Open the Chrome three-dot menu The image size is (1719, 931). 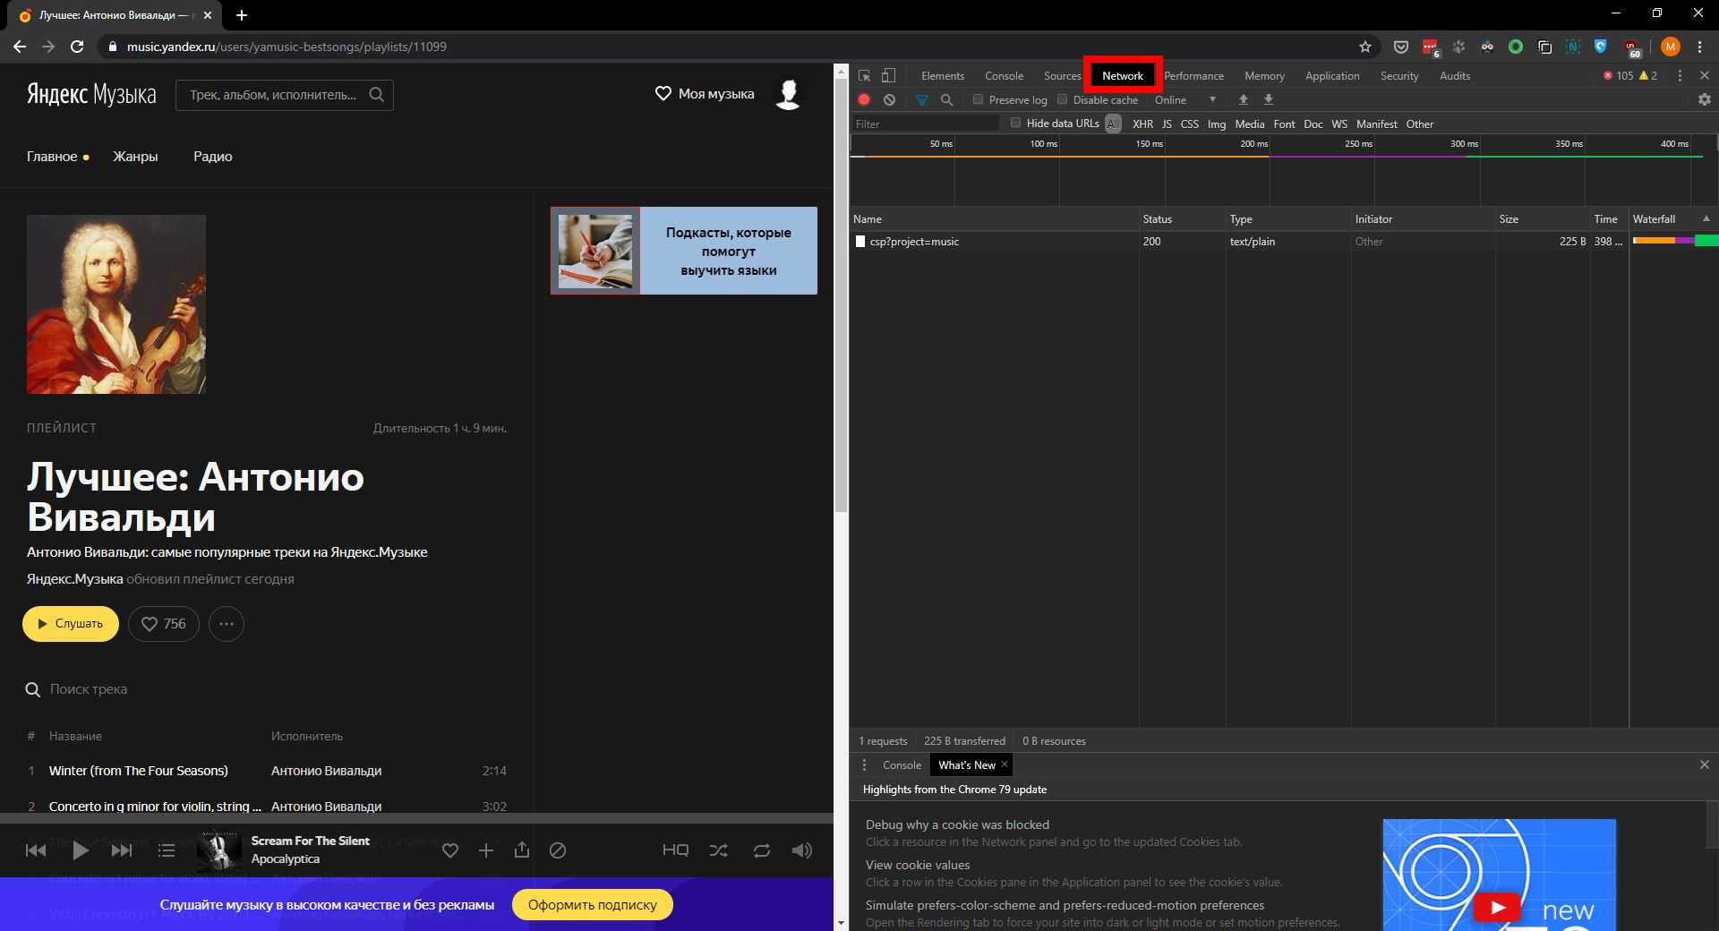click(x=1699, y=47)
